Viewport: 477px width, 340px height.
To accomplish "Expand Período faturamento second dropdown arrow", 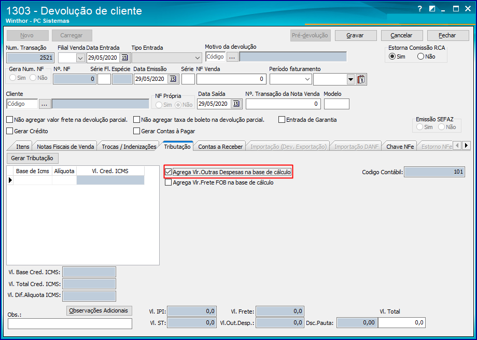I will point(351,79).
